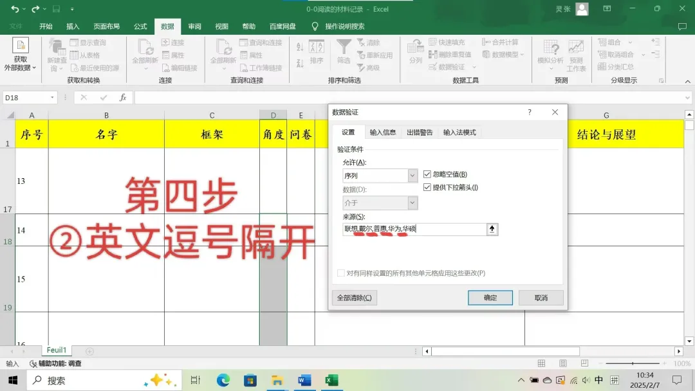
Task: Open the 审阅 (Review) ribbon tab
Action: [194, 26]
